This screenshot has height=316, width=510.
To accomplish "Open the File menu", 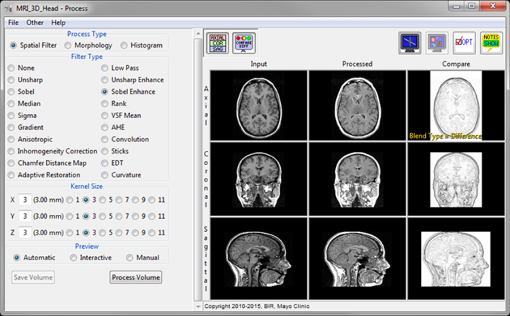I will 14,22.
